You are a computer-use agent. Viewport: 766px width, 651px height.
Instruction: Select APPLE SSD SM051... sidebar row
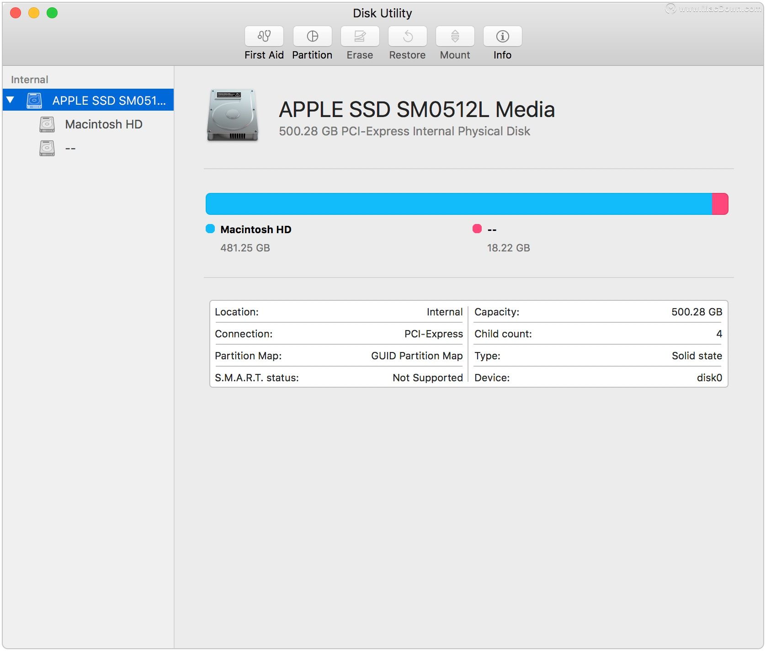click(88, 100)
